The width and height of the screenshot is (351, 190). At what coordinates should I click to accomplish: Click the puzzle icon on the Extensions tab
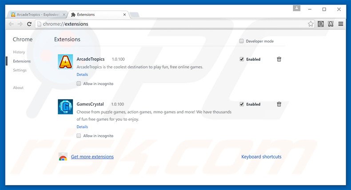pos(73,15)
